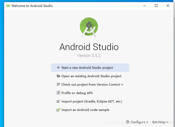Click the Import project arrow icon
Viewport: 175px width, 127px height.
[x=58, y=101]
